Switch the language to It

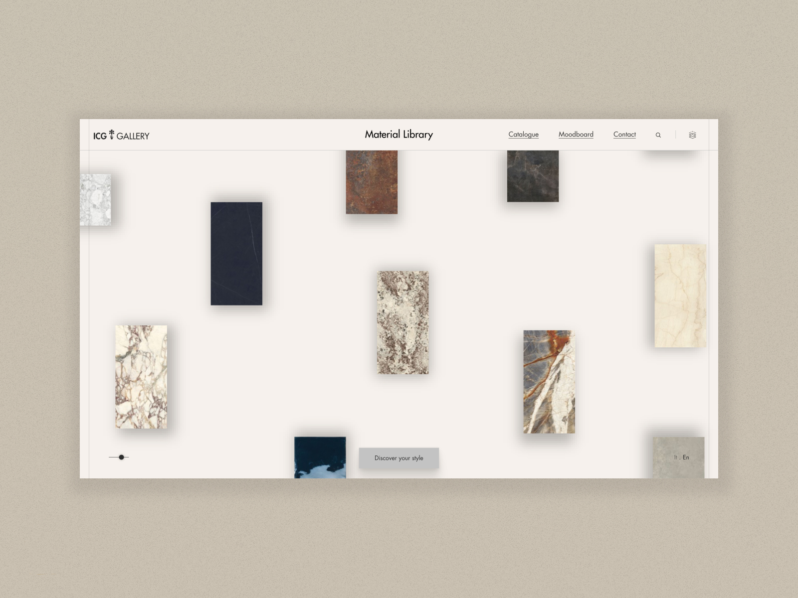[676, 457]
